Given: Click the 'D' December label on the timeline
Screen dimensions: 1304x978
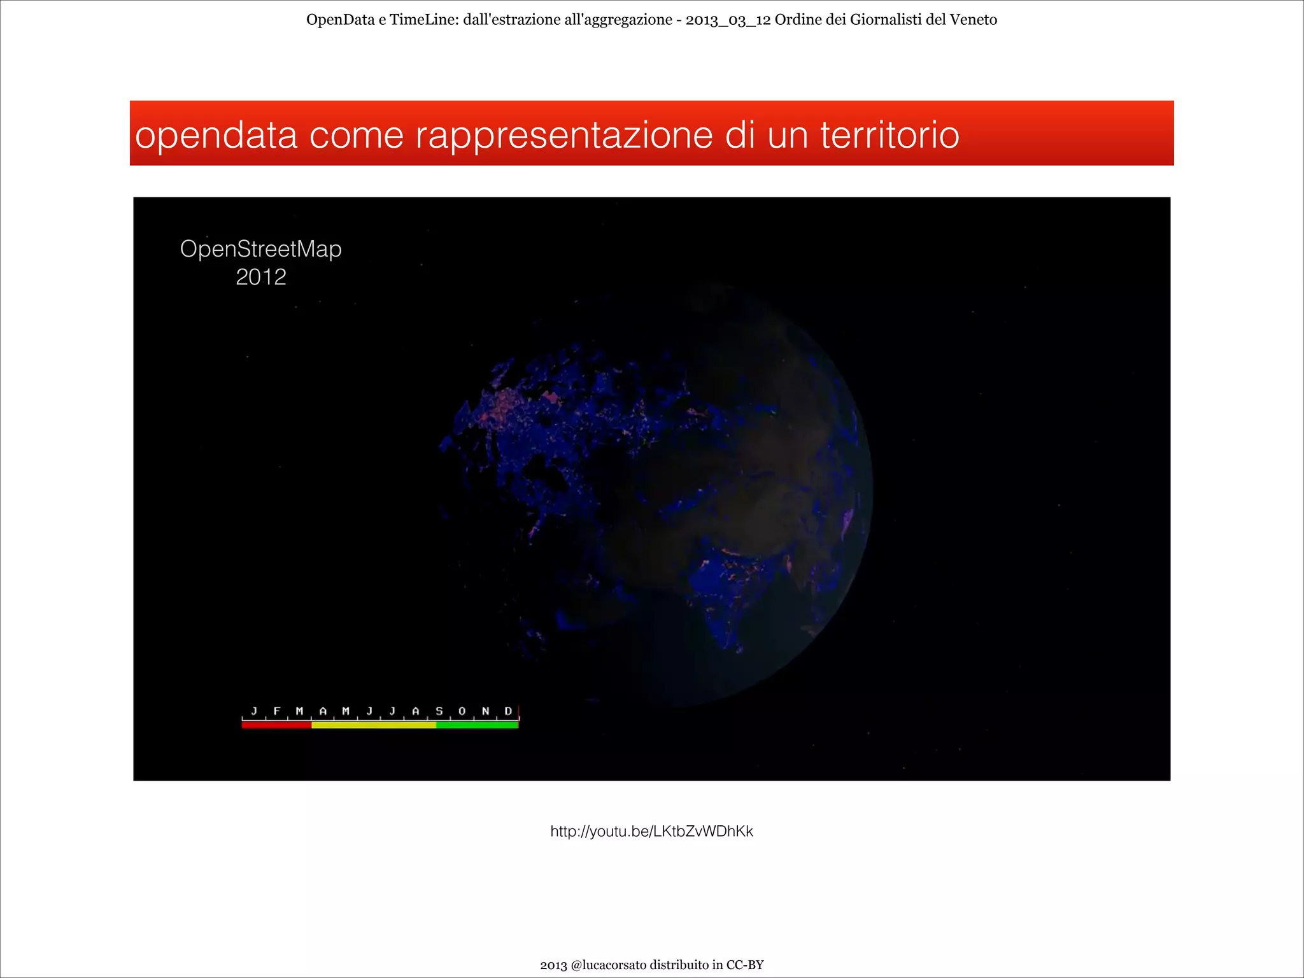Looking at the screenshot, I should pos(508,711).
